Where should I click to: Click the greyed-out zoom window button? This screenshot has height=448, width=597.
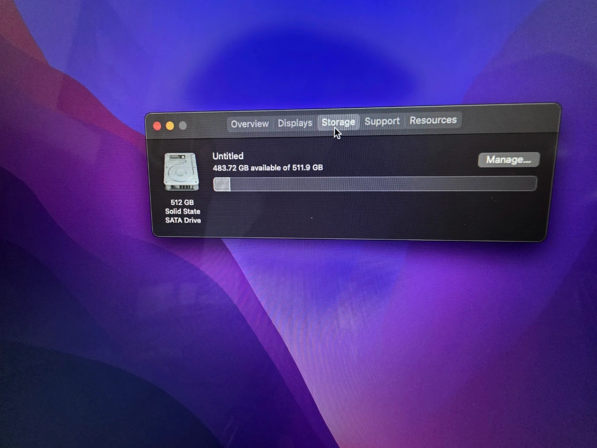pos(183,125)
